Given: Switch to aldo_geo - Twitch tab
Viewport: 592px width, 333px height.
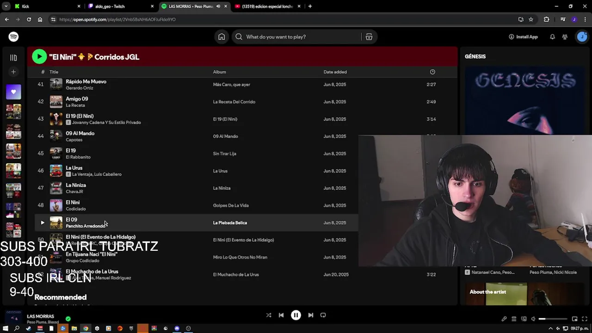Looking at the screenshot, I should click(x=120, y=6).
